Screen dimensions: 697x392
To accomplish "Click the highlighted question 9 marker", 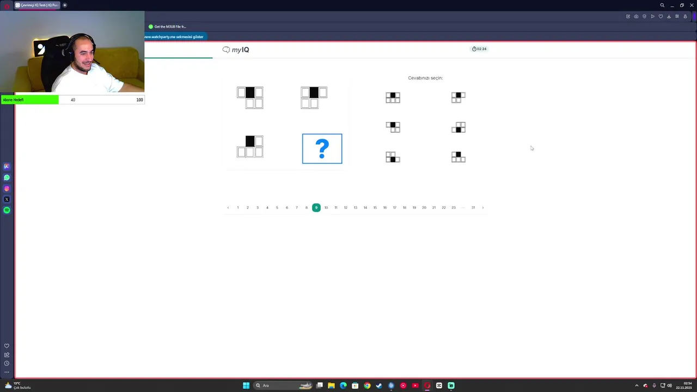I will pos(316,207).
